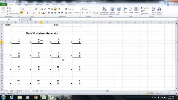Click the Fill button in Editing
The height and width of the screenshot is (100, 178).
(x=144, y=11)
